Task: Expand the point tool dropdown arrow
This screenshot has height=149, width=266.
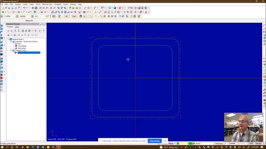Action: click(x=5, y=12)
